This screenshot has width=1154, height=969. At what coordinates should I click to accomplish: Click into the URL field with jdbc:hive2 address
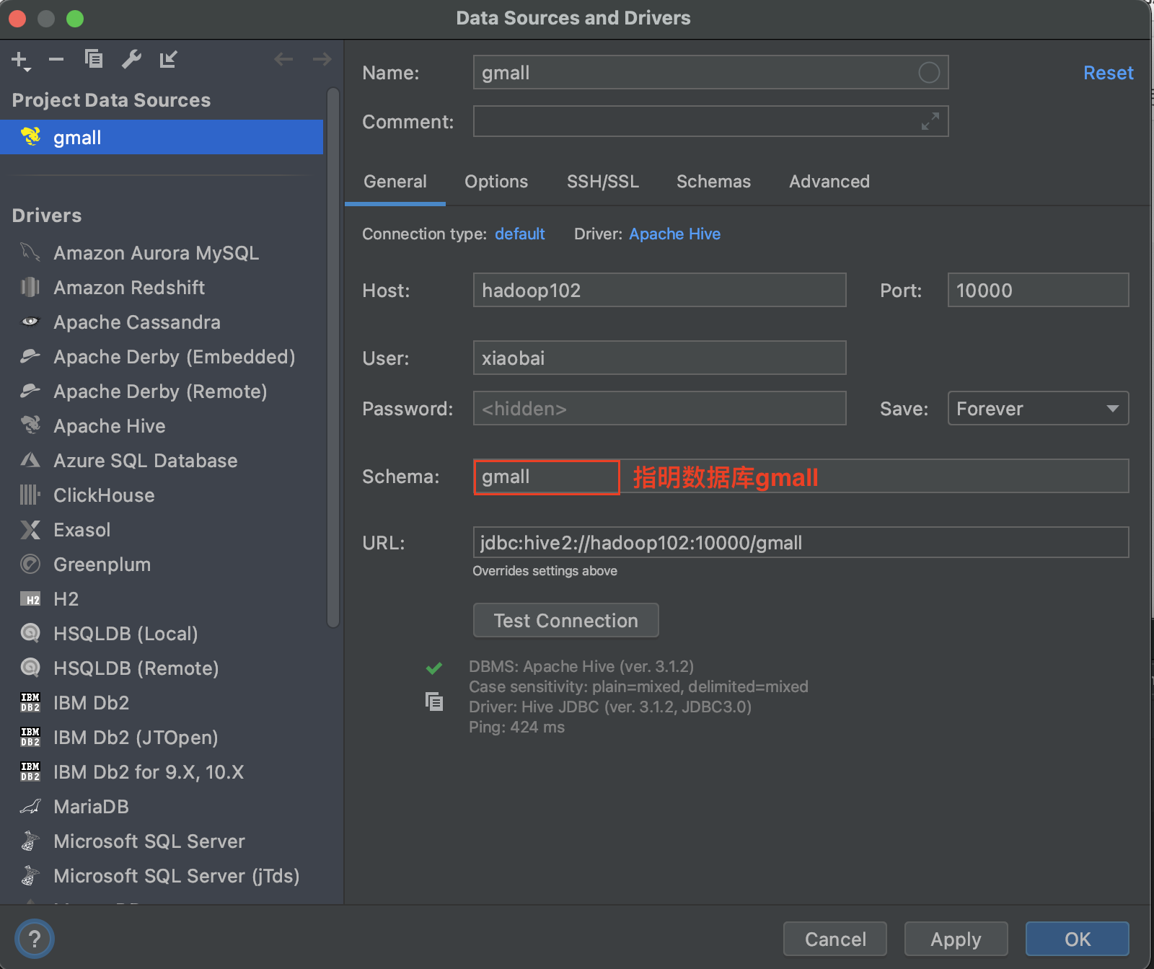point(801,542)
